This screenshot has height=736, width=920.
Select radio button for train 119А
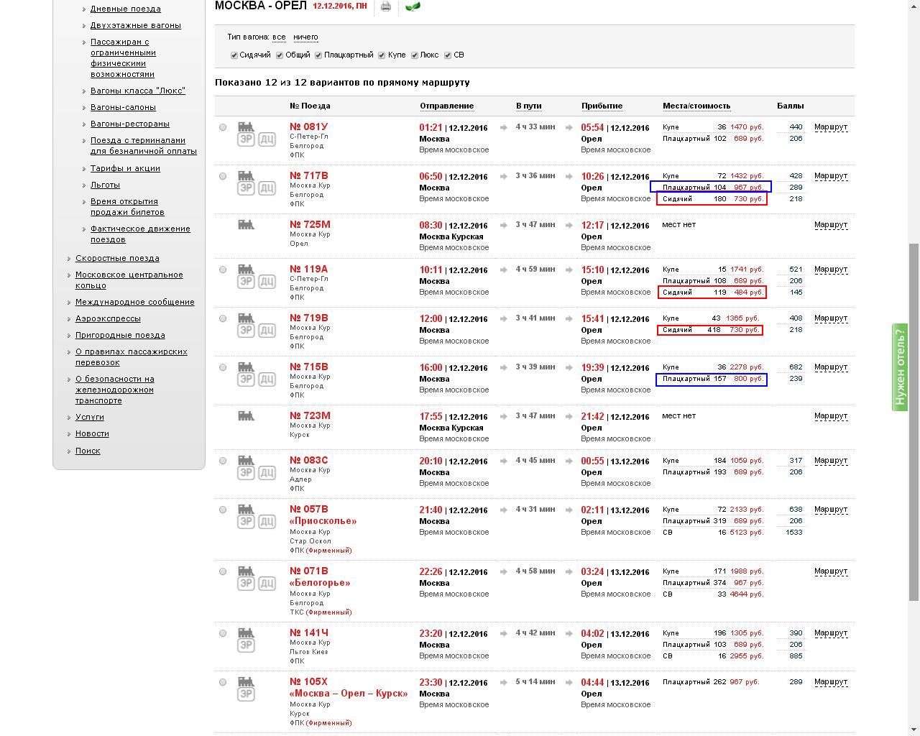(223, 270)
